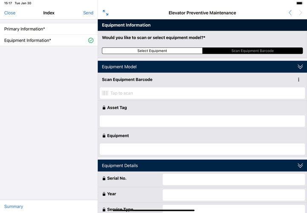
Task: Go to next page with right chevron
Action: (x=300, y=13)
